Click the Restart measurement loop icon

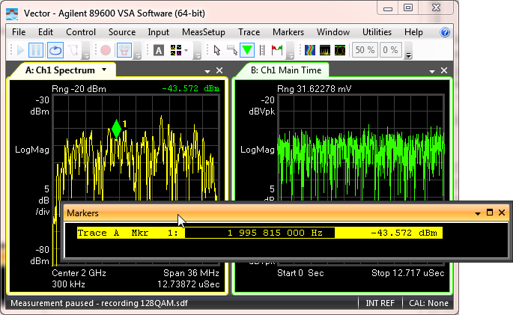pyautogui.click(x=55, y=50)
